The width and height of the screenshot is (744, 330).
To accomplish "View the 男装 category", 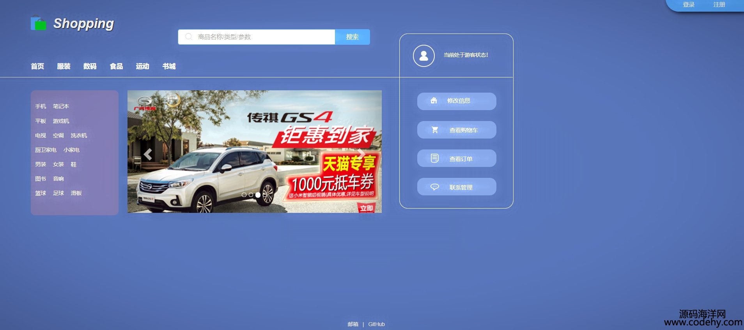I will [x=41, y=164].
